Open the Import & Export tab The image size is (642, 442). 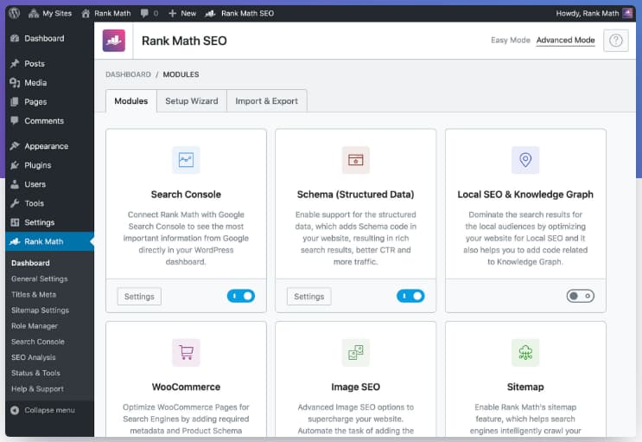click(x=266, y=101)
